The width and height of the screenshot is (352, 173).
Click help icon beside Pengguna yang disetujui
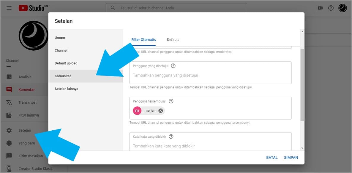(x=173, y=66)
